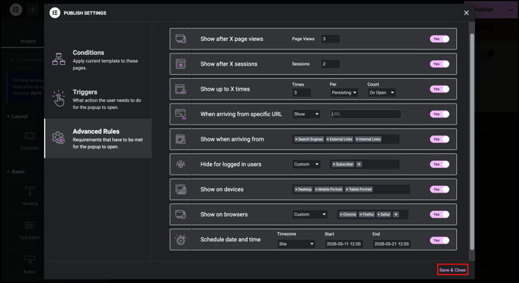
Task: Click the End date field
Action: point(392,244)
